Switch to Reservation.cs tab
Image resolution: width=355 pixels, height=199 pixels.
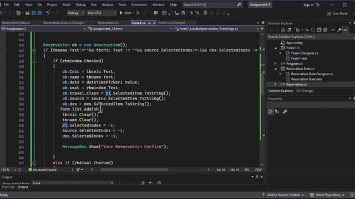click(x=108, y=23)
